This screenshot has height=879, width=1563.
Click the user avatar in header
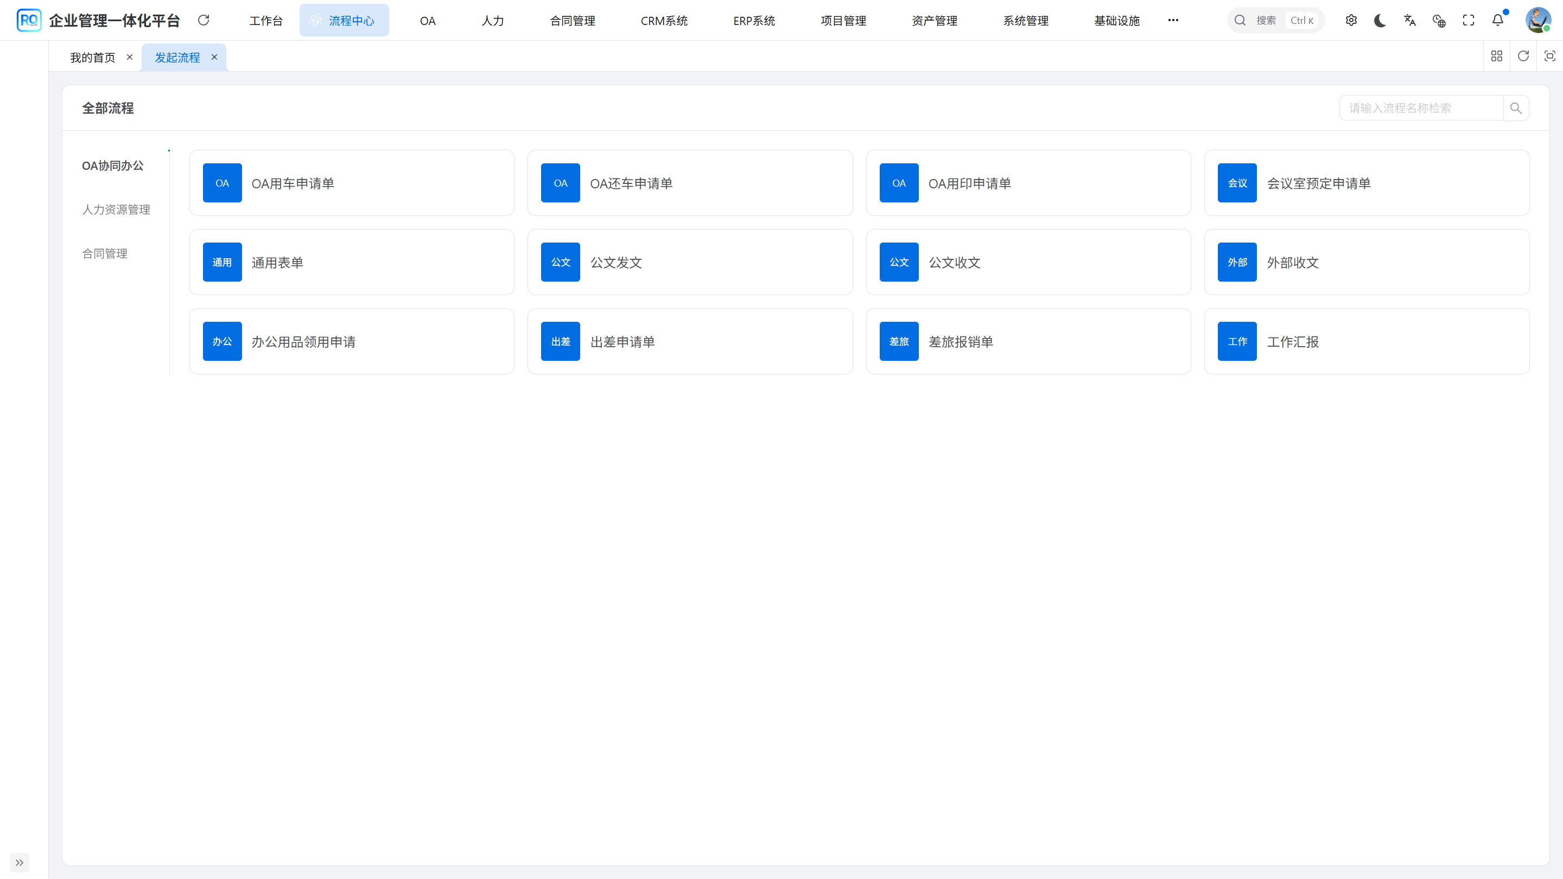[1537, 20]
